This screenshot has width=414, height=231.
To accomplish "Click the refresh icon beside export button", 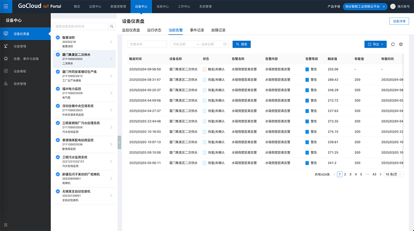I will point(393,45).
